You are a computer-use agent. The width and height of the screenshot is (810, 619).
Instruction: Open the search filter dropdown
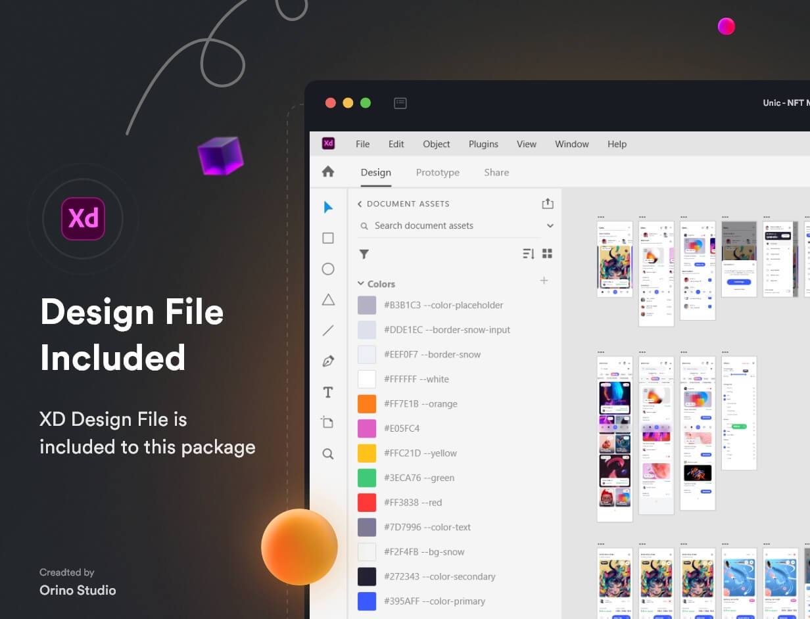point(549,225)
